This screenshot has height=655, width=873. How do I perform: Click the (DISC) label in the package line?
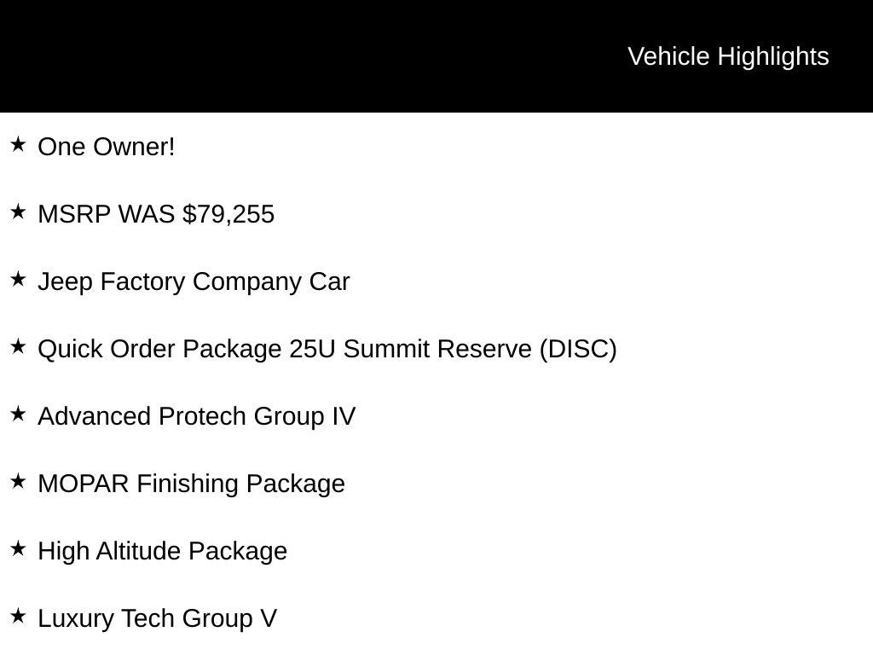tap(577, 349)
